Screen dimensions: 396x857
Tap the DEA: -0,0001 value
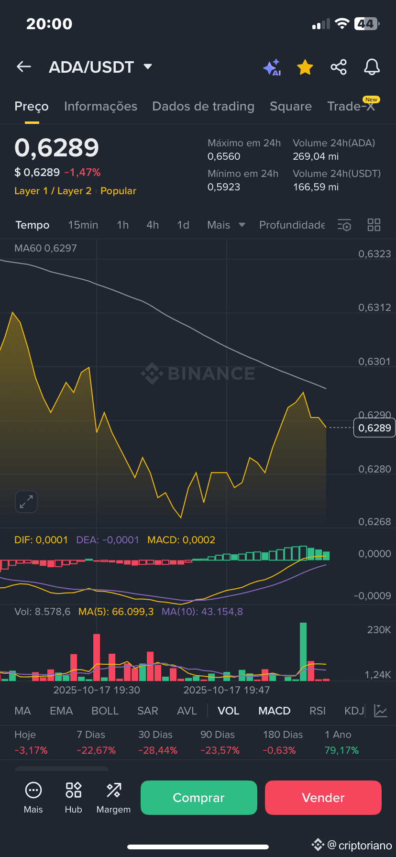pos(108,540)
